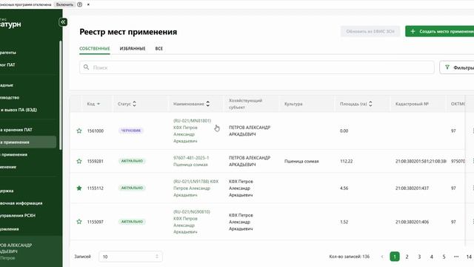The image size is (474, 267).
Task: Click cadastral number 21:08:380201:406
Action: (412, 222)
